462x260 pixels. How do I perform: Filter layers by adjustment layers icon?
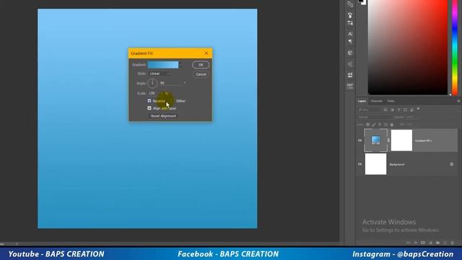392,110
